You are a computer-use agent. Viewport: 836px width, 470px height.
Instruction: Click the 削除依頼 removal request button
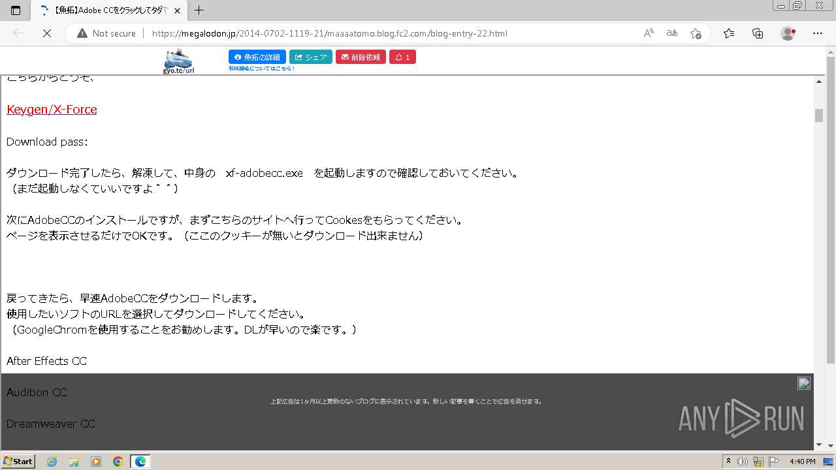(361, 57)
